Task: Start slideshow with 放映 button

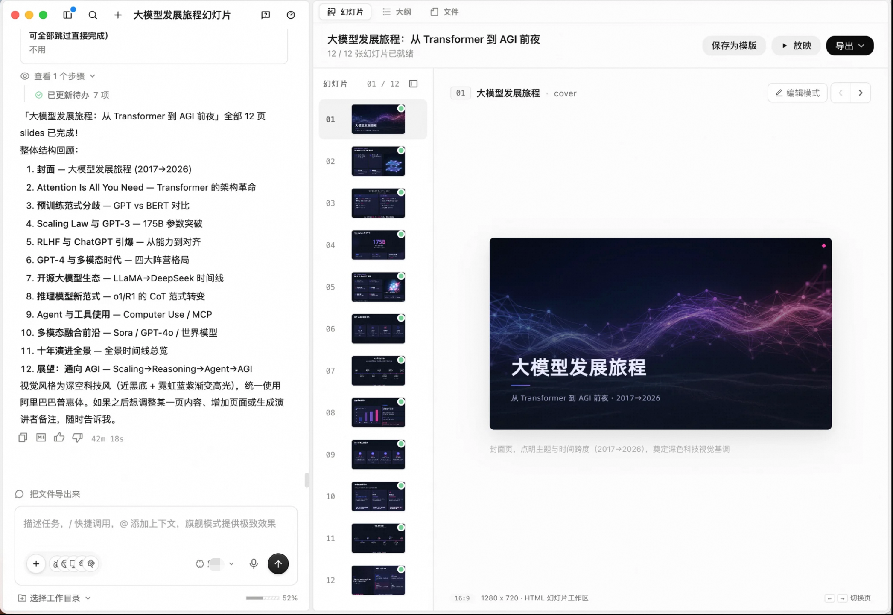Action: pyautogui.click(x=796, y=46)
